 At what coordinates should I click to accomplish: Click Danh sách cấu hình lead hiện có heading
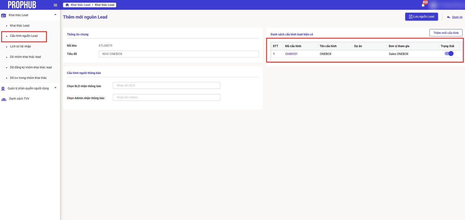tap(292, 34)
